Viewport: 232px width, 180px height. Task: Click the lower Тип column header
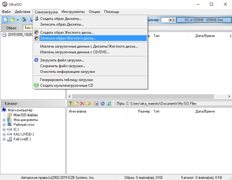pos(170,111)
